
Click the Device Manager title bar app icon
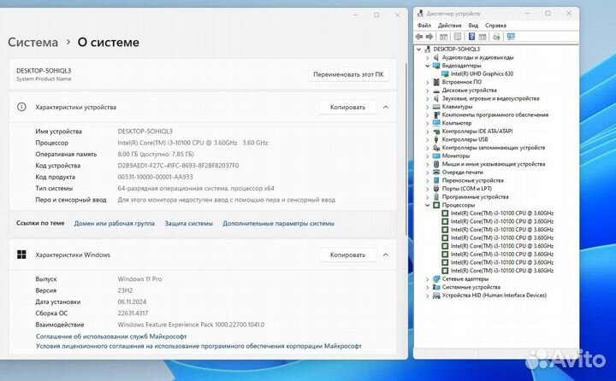tap(420, 14)
